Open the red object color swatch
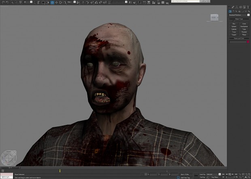The height and width of the screenshot is (179, 251). [x=248, y=42]
